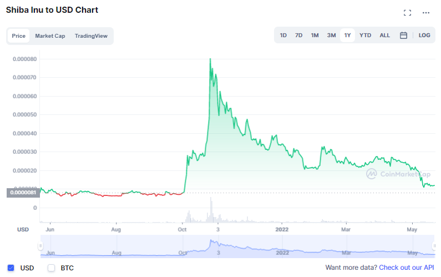Click the 0.0000081 current price label
The height and width of the screenshot is (277, 441).
pyautogui.click(x=23, y=193)
